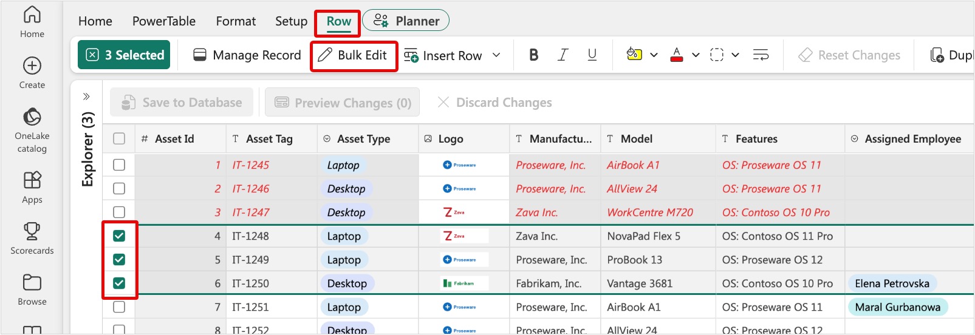
Task: Click Discard Changes button
Action: [x=494, y=103]
